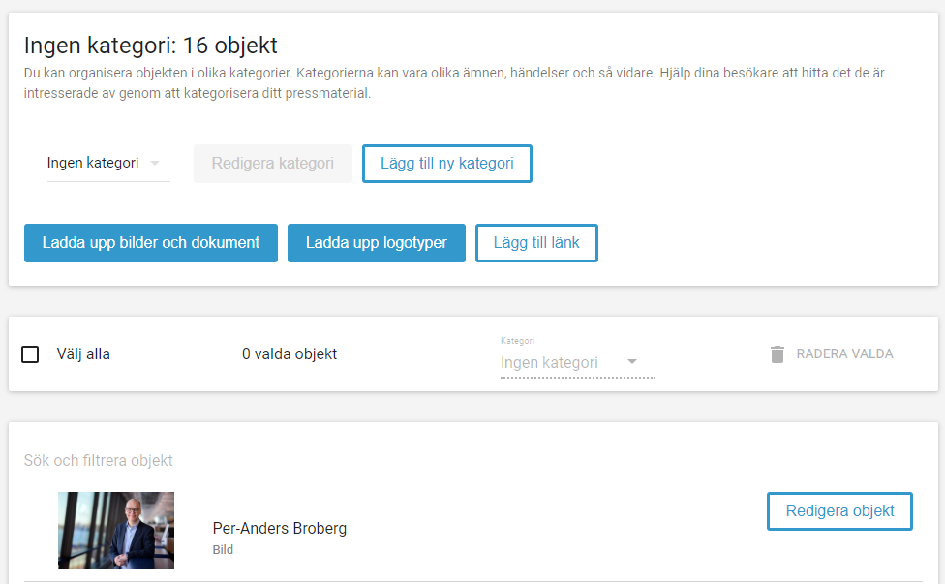Click Ladda upp bilder och dokument

tap(151, 243)
